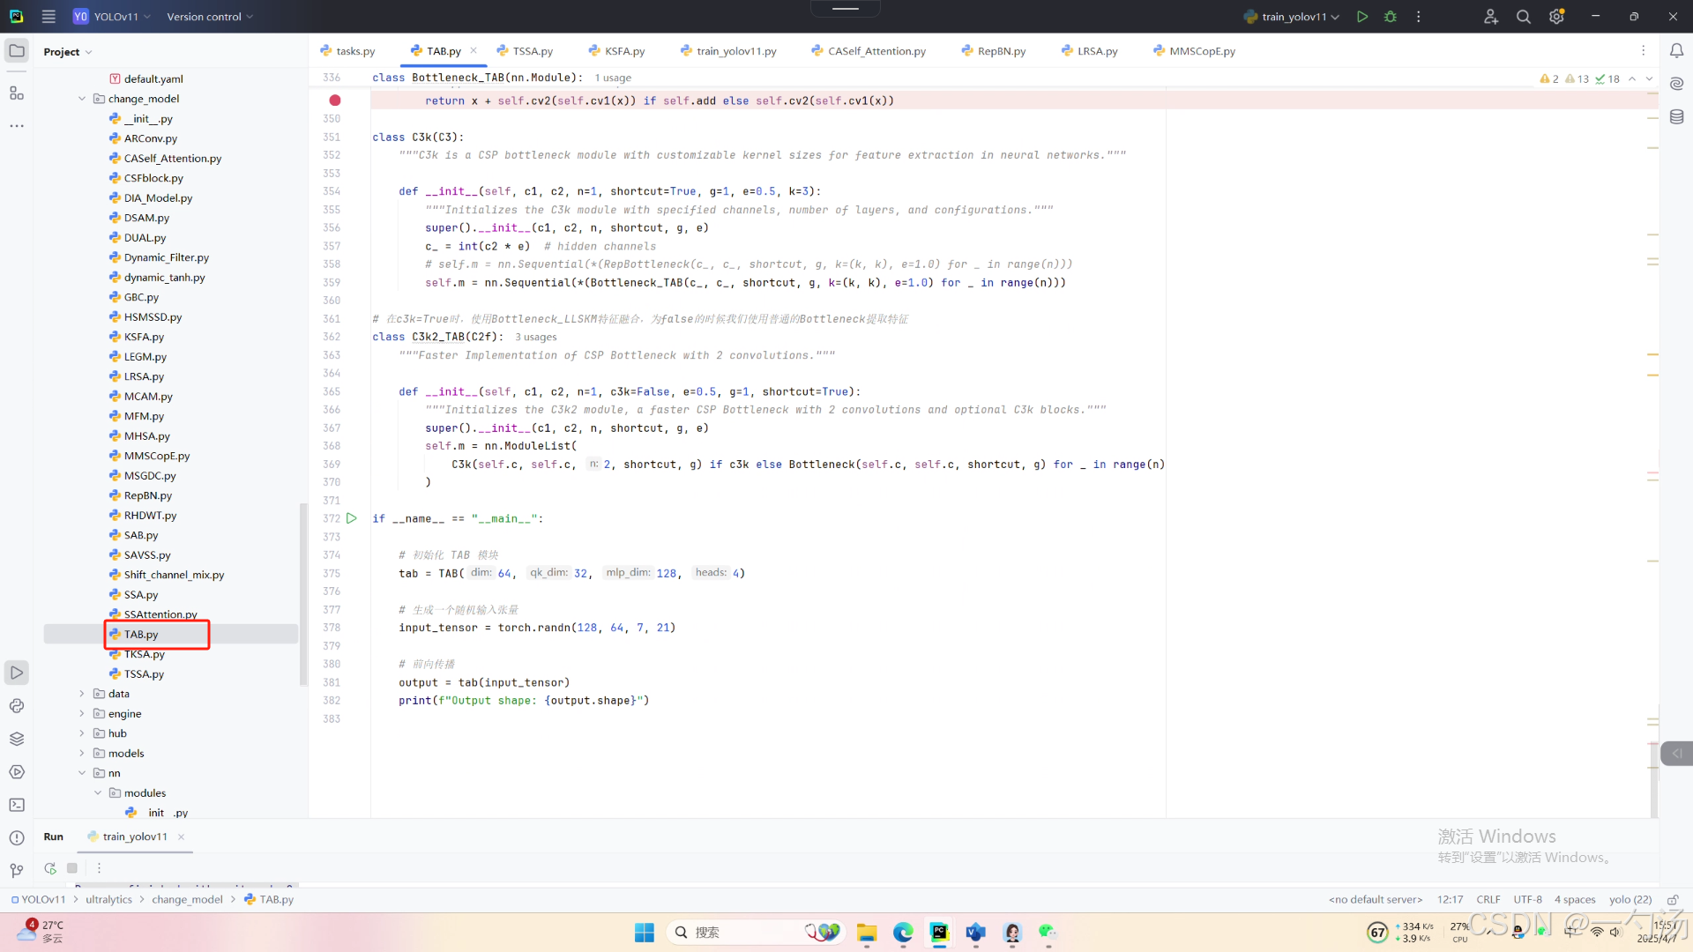Image resolution: width=1693 pixels, height=952 pixels.
Task: Run the __main__ block via gutter arrow
Action: 352,518
